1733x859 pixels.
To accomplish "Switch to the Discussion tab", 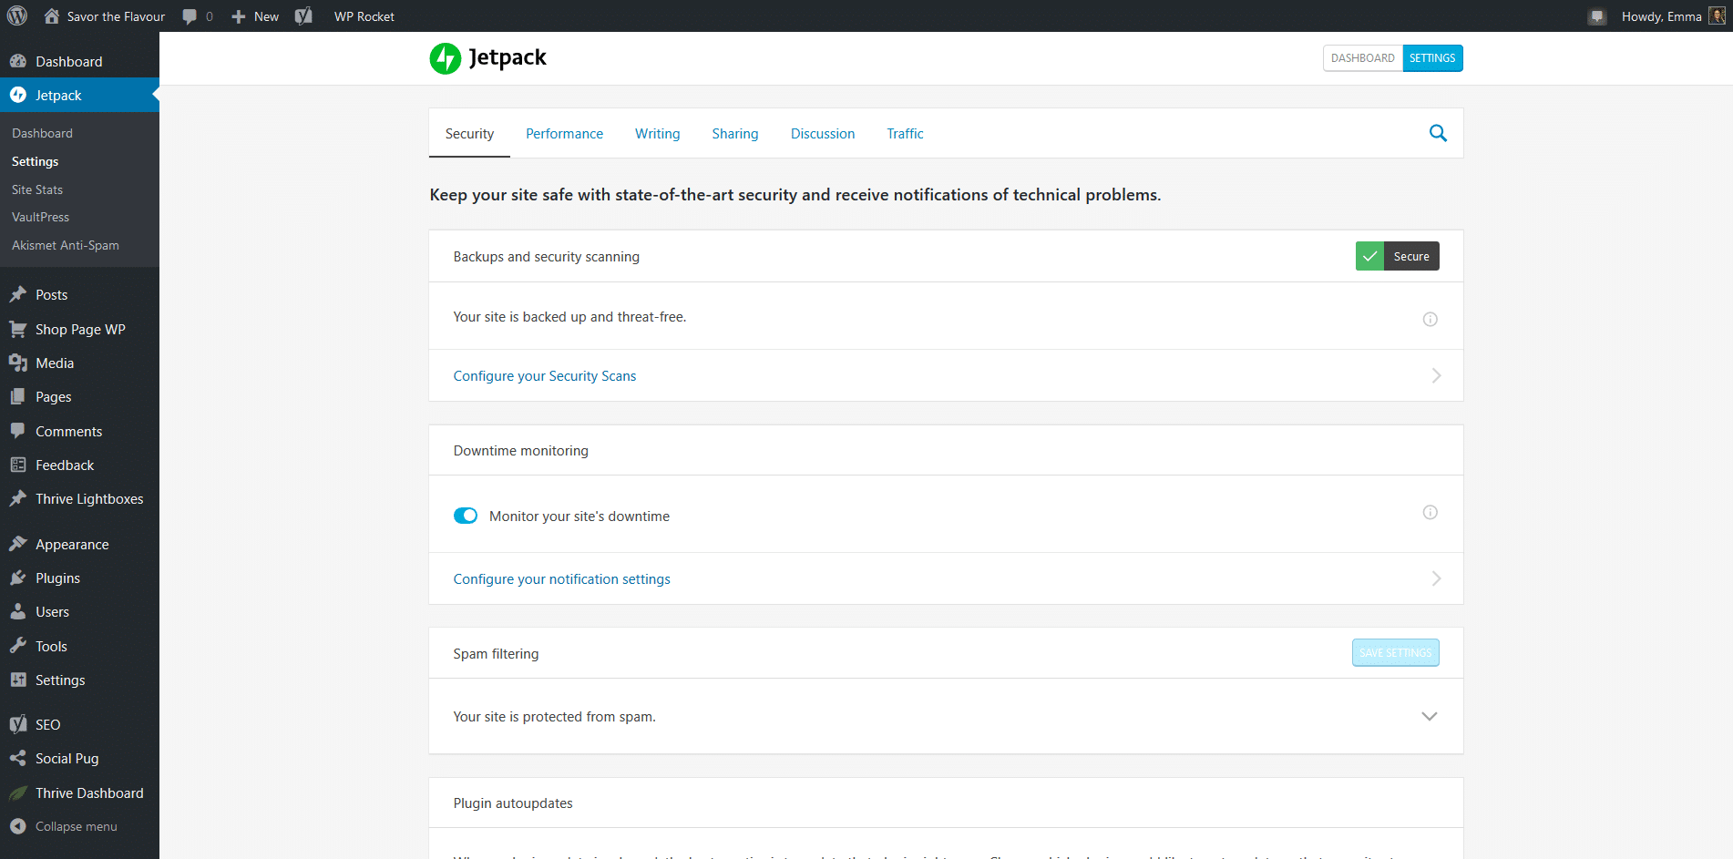I will click(823, 133).
